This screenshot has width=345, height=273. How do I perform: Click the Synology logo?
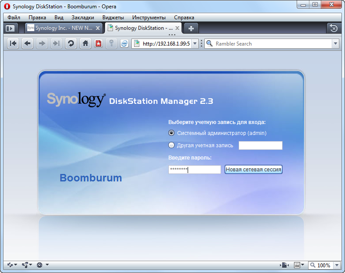click(x=76, y=99)
